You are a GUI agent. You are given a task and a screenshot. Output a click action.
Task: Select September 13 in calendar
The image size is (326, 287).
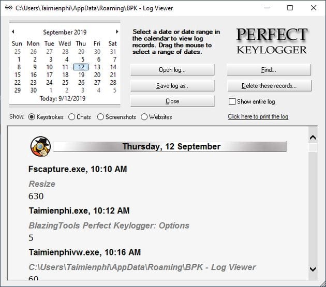point(97,67)
